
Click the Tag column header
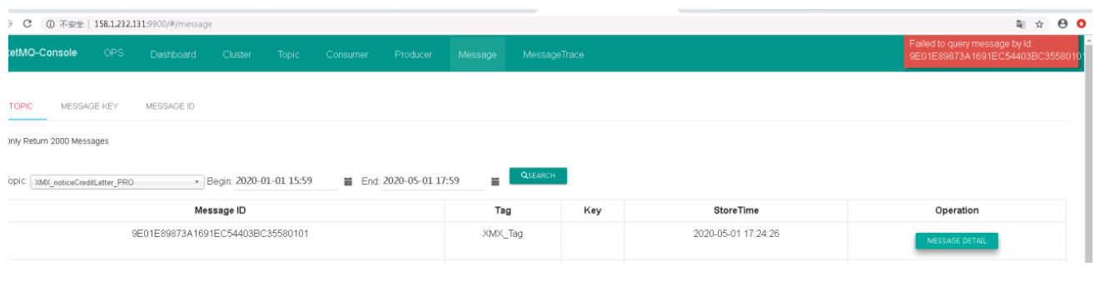coord(503,211)
